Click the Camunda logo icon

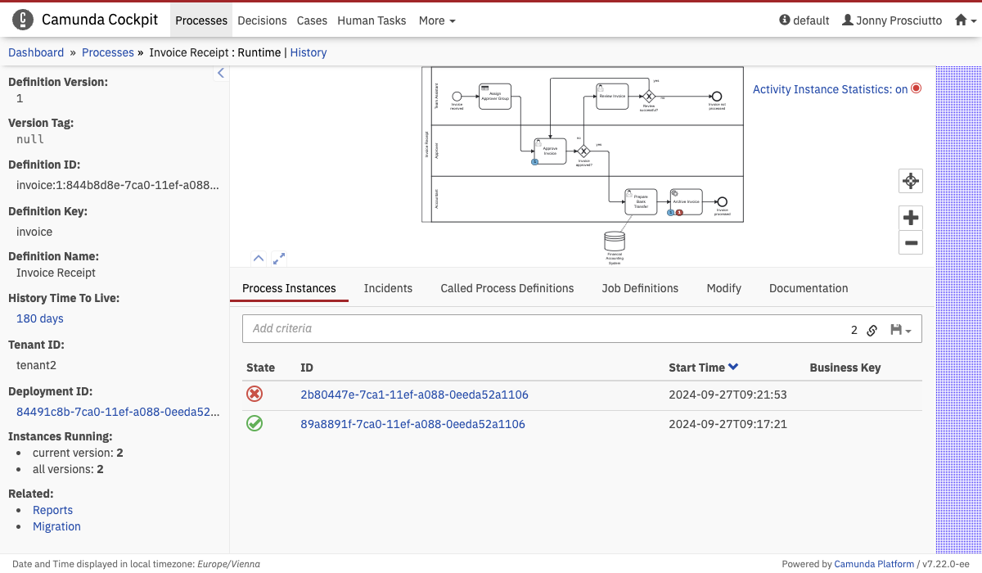[23, 20]
